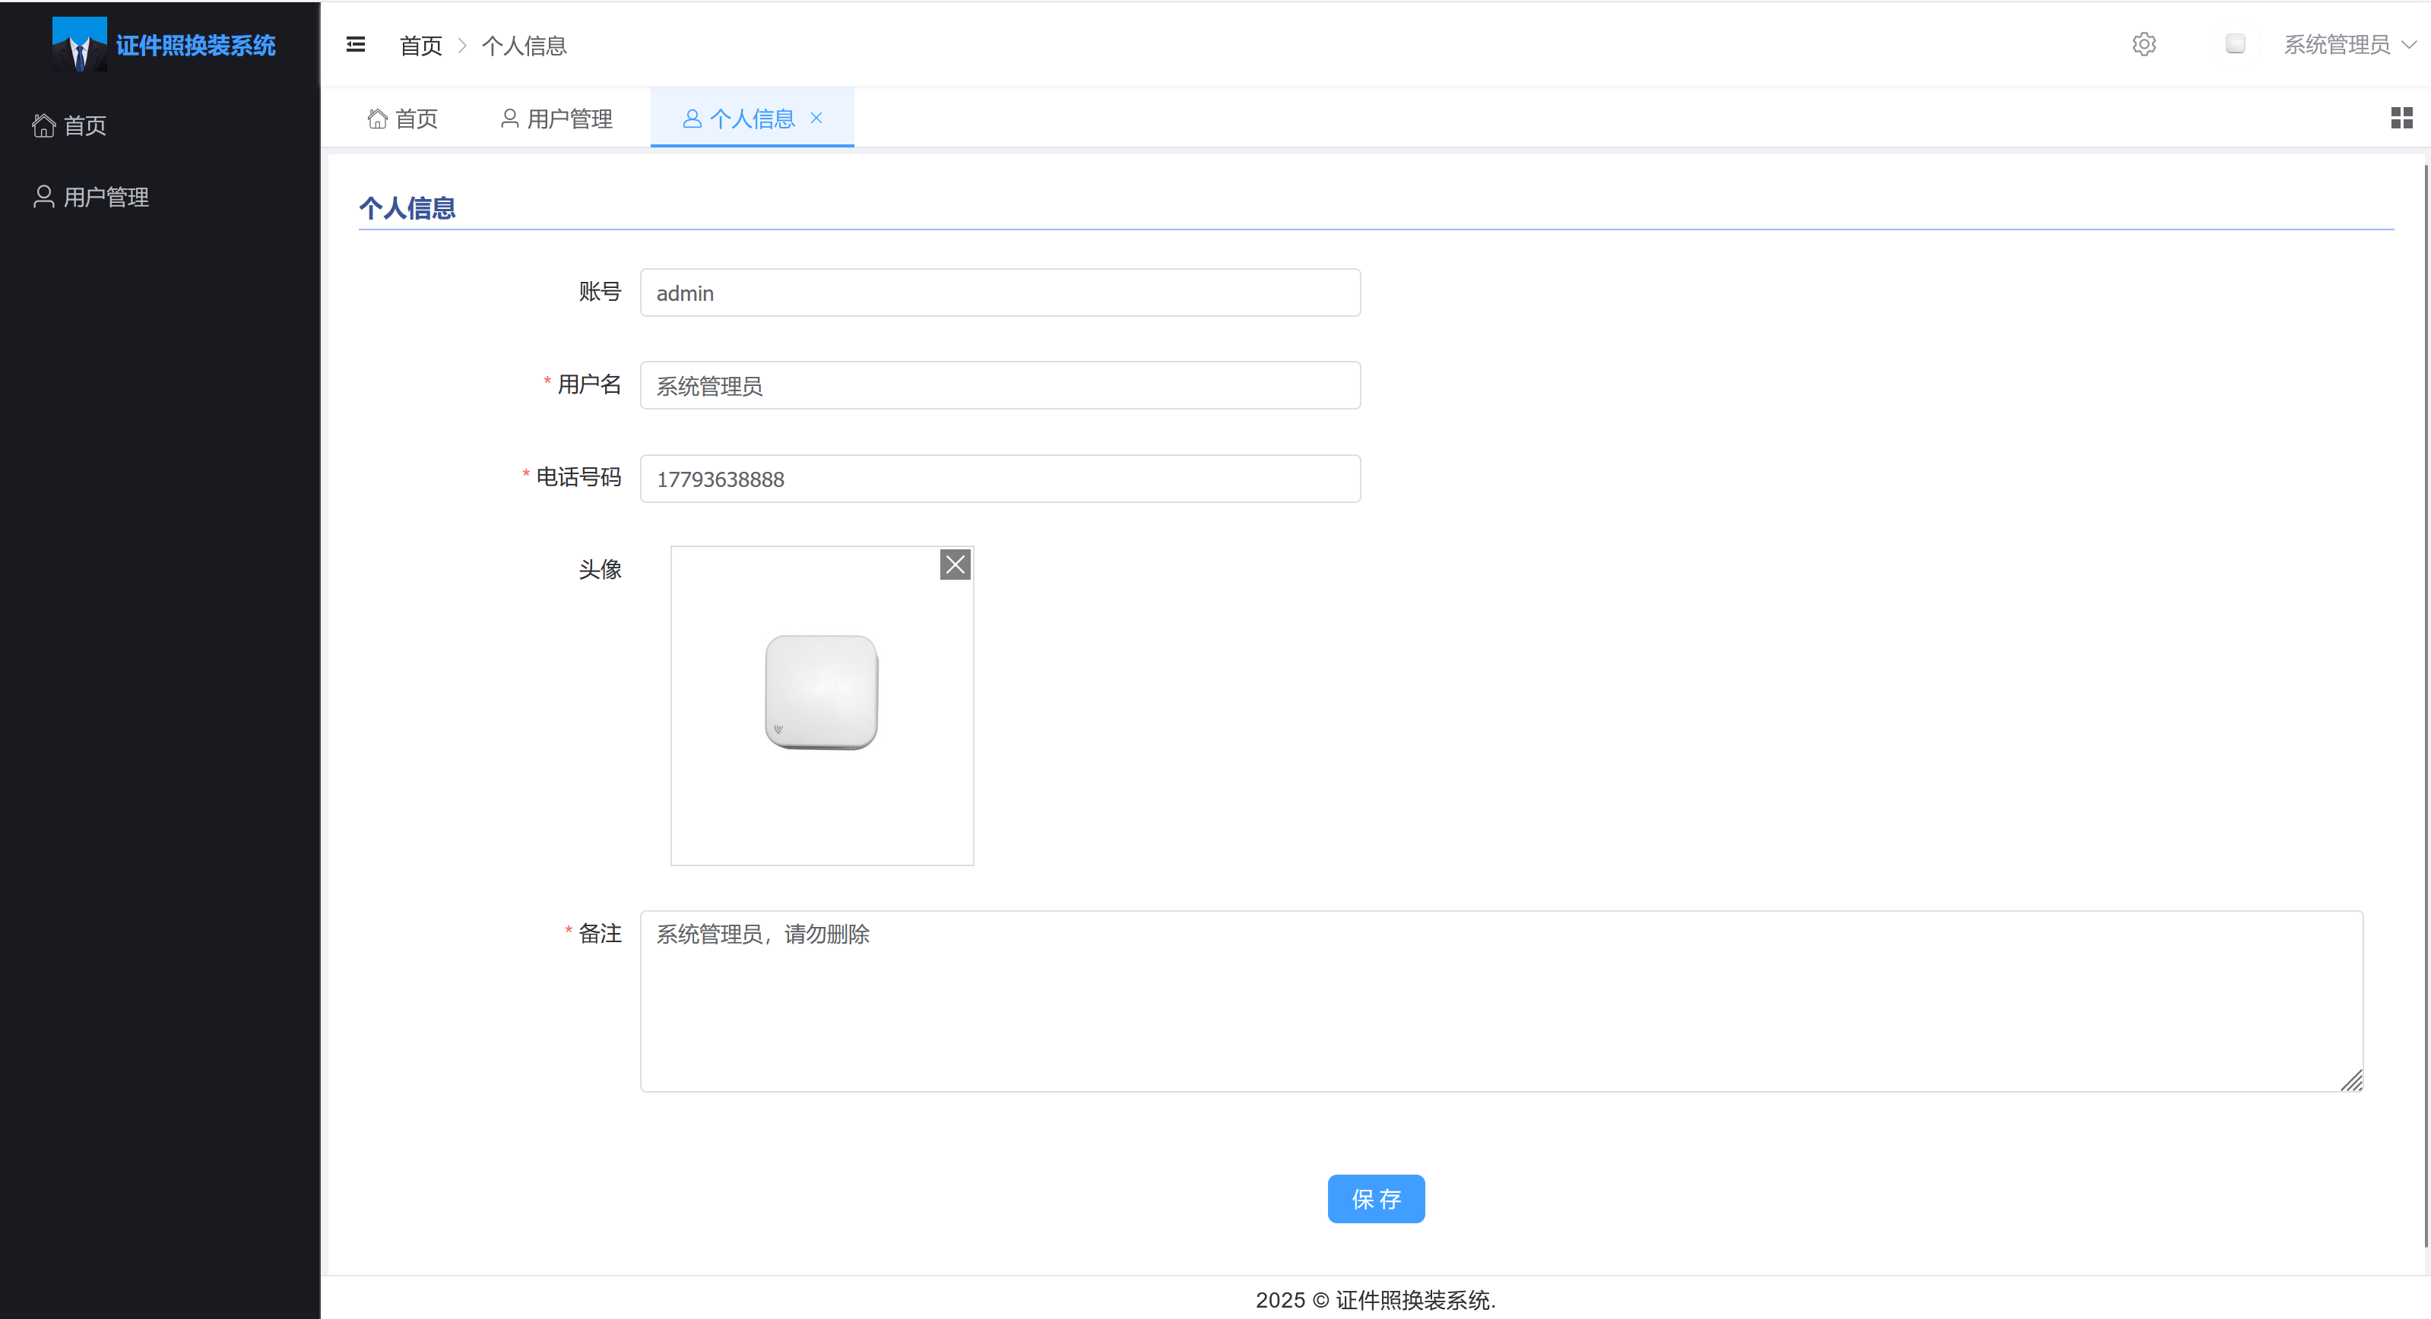
Task: Click the 电话号码 input field
Action: click(1000, 479)
